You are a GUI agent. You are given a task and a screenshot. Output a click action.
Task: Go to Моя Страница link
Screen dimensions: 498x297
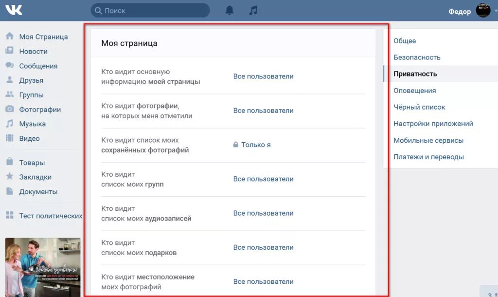pyautogui.click(x=43, y=37)
